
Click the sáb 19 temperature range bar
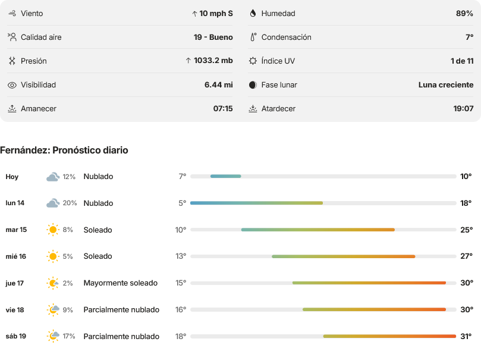point(323,336)
